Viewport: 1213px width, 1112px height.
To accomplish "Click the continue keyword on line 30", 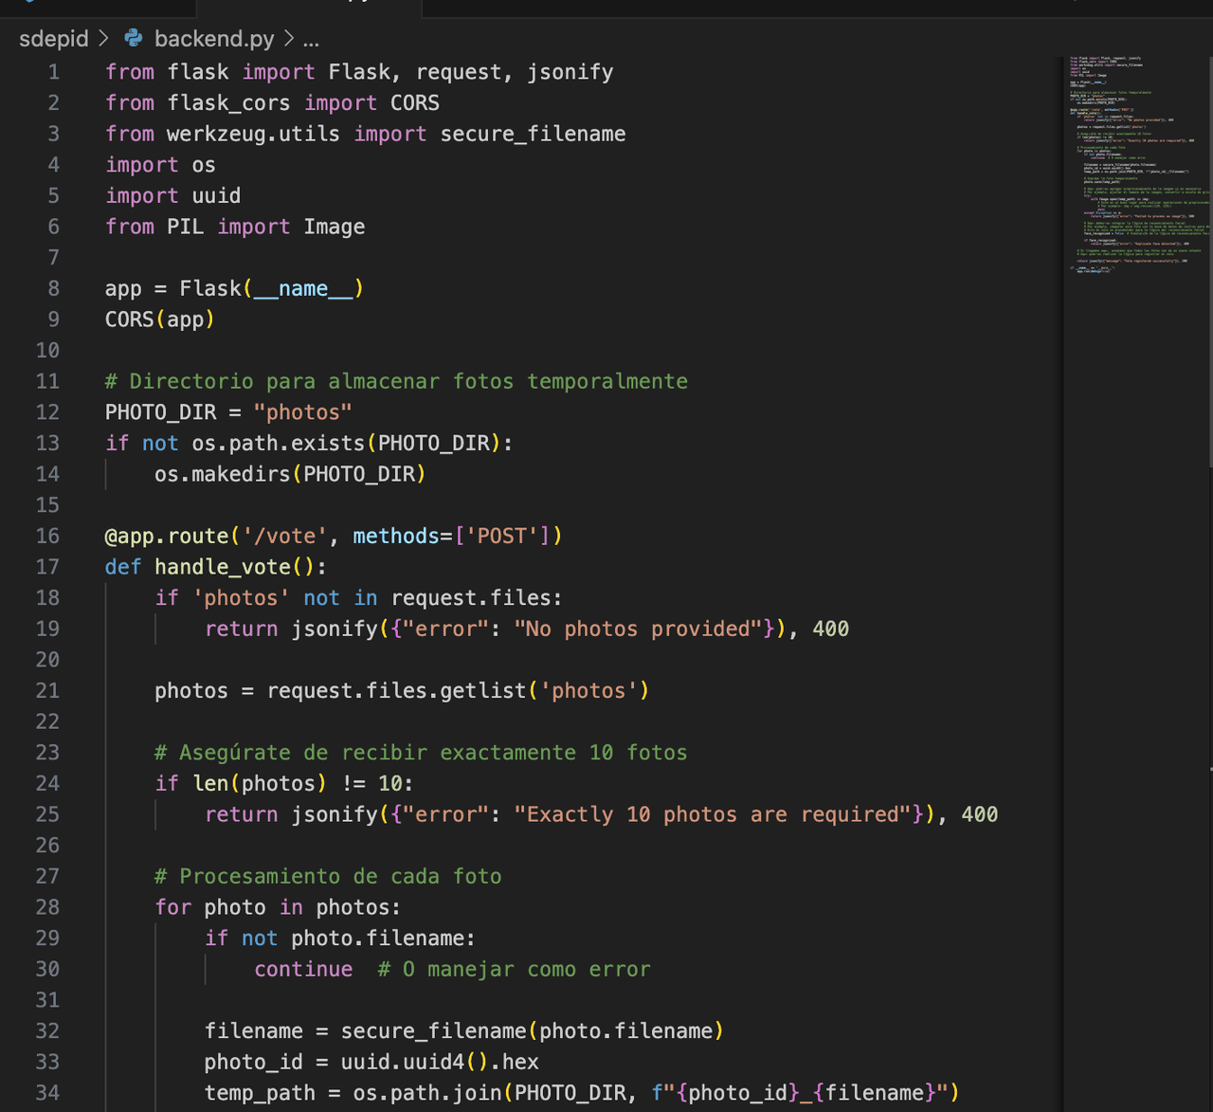I will point(303,970).
